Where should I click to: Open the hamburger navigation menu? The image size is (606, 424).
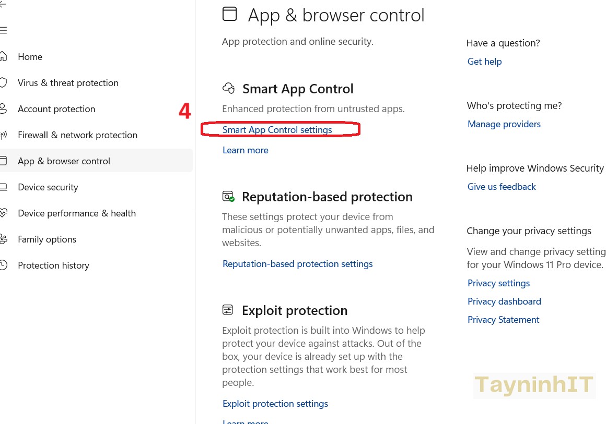[x=3, y=30]
